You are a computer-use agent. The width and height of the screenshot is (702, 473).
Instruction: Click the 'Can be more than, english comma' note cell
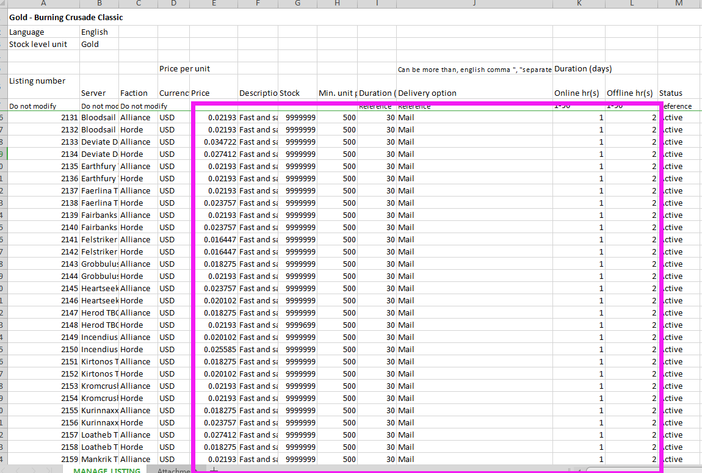(474, 69)
